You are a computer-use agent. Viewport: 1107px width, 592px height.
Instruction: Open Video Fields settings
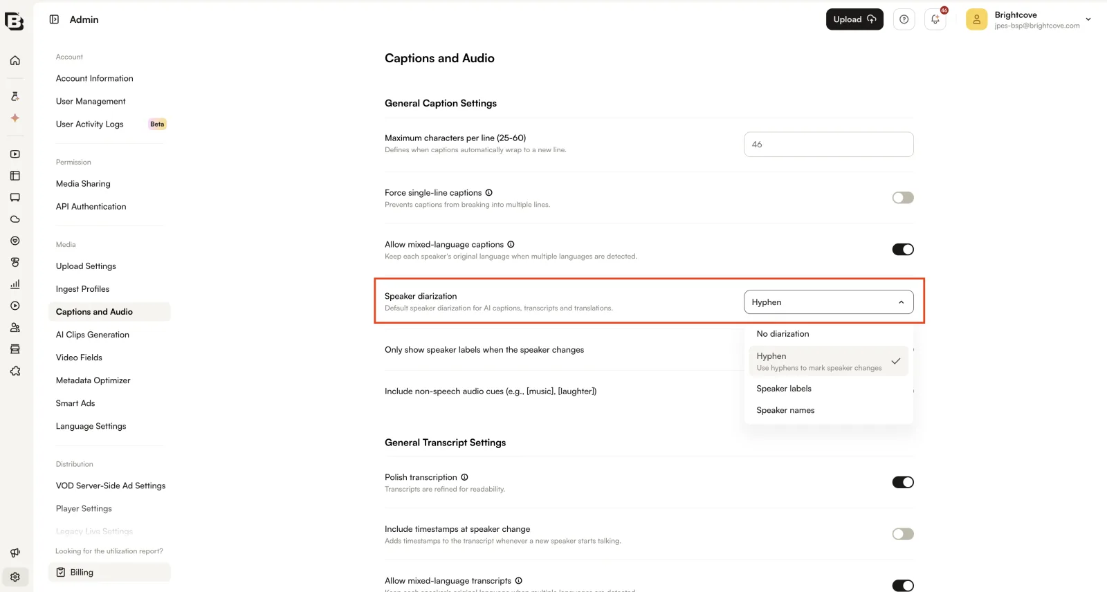pos(79,358)
